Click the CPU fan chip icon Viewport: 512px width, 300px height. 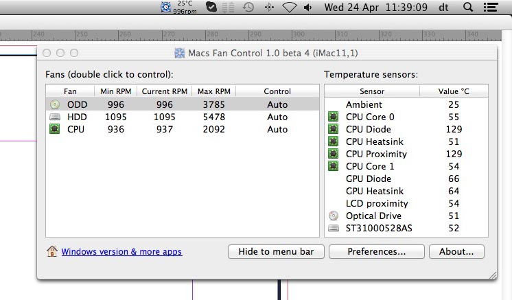coord(54,129)
